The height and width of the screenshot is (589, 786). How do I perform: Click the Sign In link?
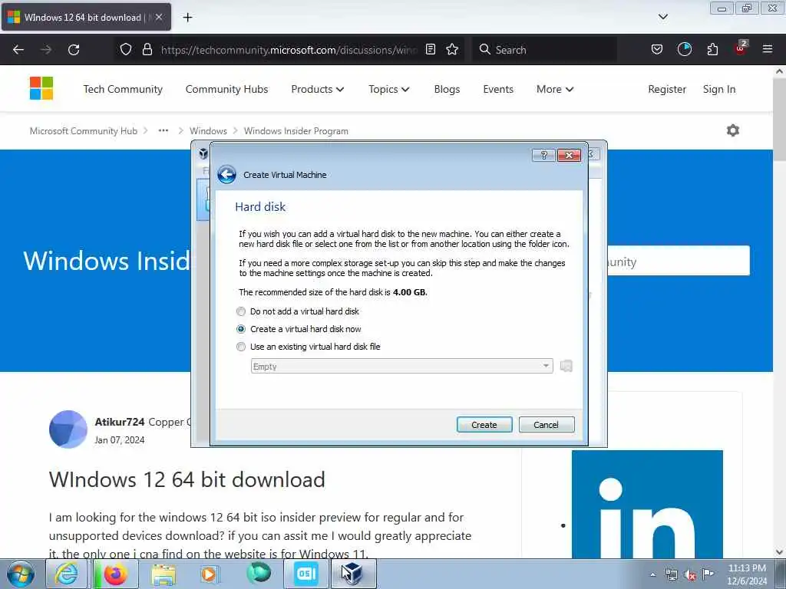click(x=718, y=89)
